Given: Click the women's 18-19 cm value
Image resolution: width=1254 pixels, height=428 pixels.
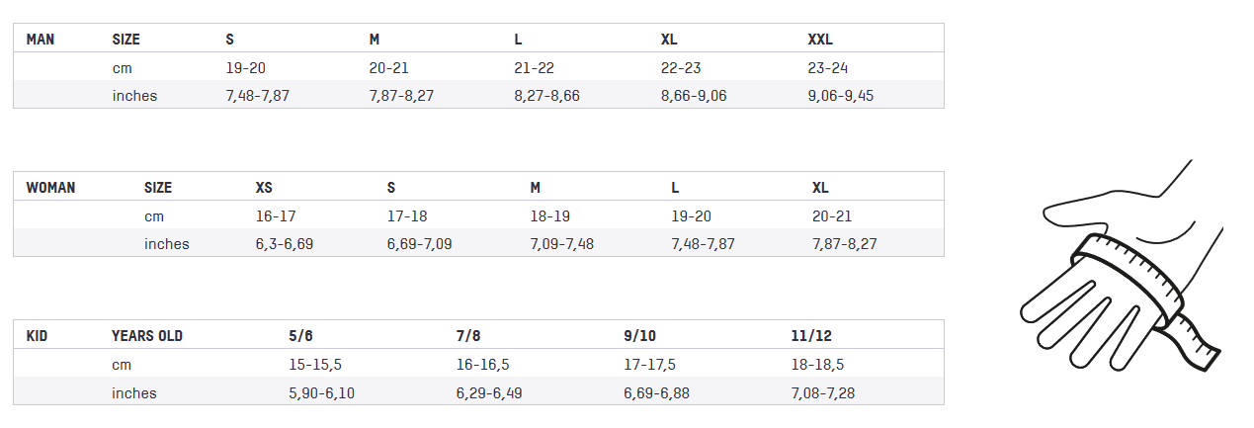Looking at the screenshot, I should click(550, 216).
